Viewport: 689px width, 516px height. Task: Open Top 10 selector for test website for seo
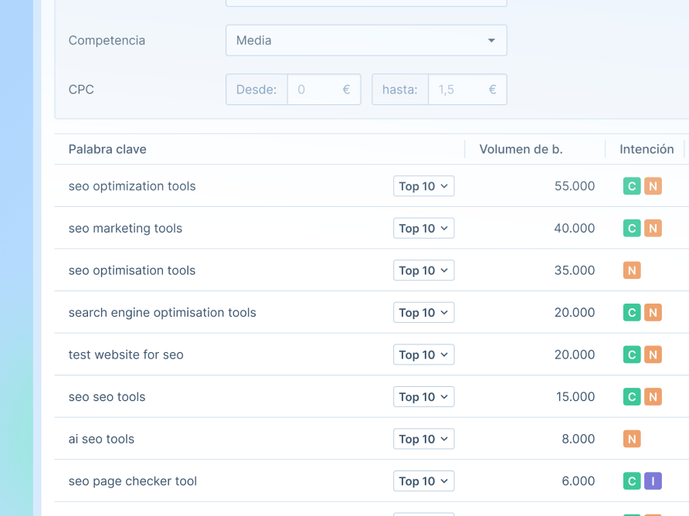tap(423, 355)
